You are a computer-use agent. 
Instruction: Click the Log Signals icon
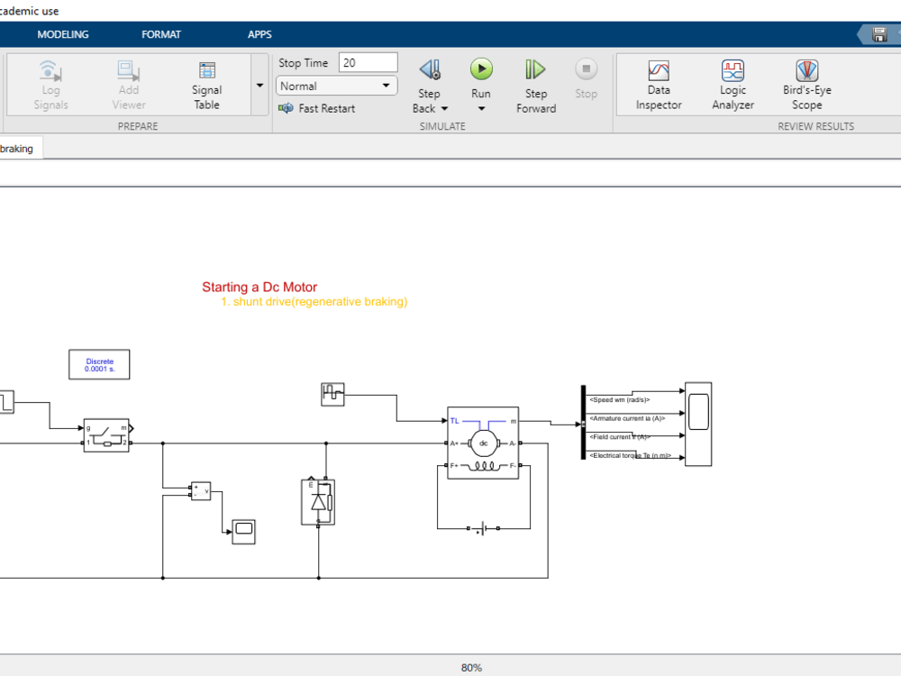pos(50,70)
